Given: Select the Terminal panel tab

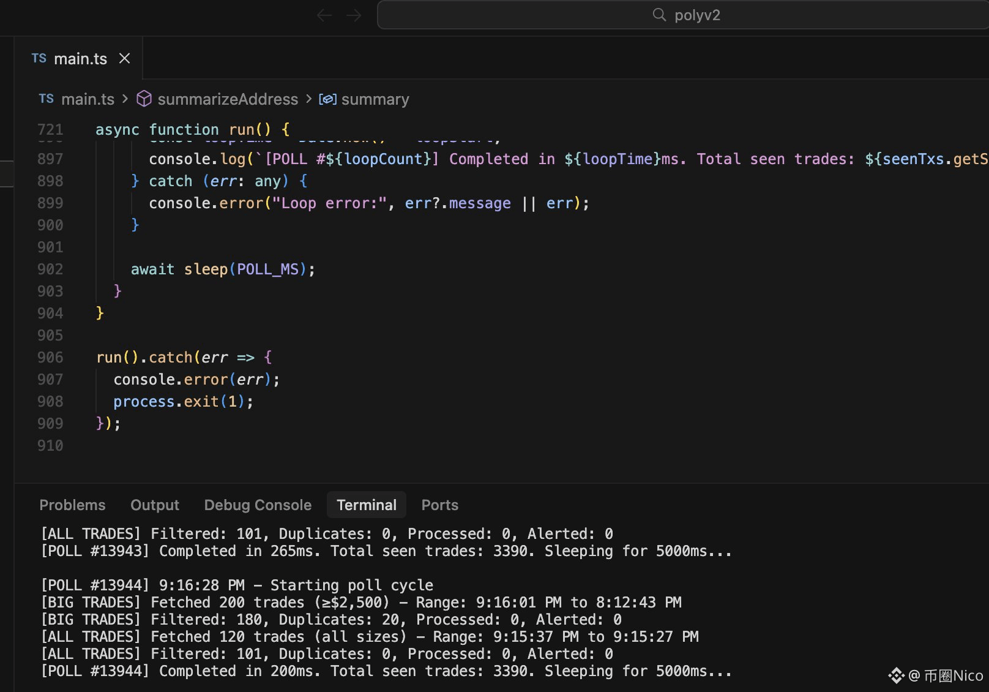Looking at the screenshot, I should (367, 505).
